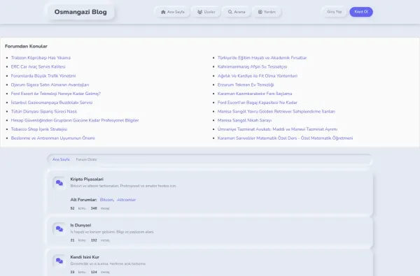Click the home icon in Ana Sayfa nav button
The width and height of the screenshot is (420, 276).
click(163, 12)
